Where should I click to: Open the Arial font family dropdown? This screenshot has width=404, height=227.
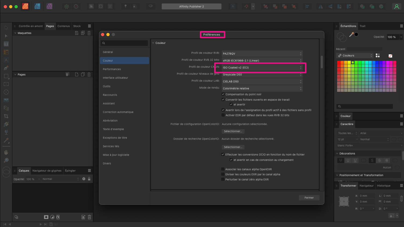(381, 133)
